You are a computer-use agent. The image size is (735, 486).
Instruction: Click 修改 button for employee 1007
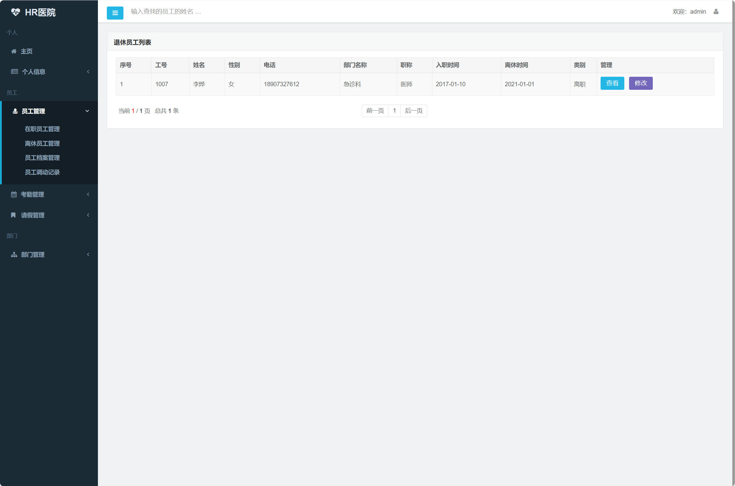pos(640,83)
